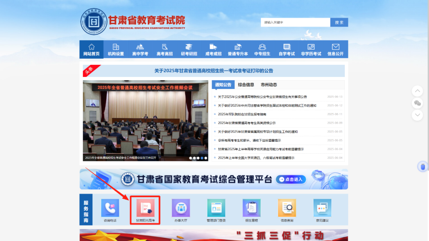Focus the keyword search input field
Screen dimensions: 429x241
click(295, 23)
